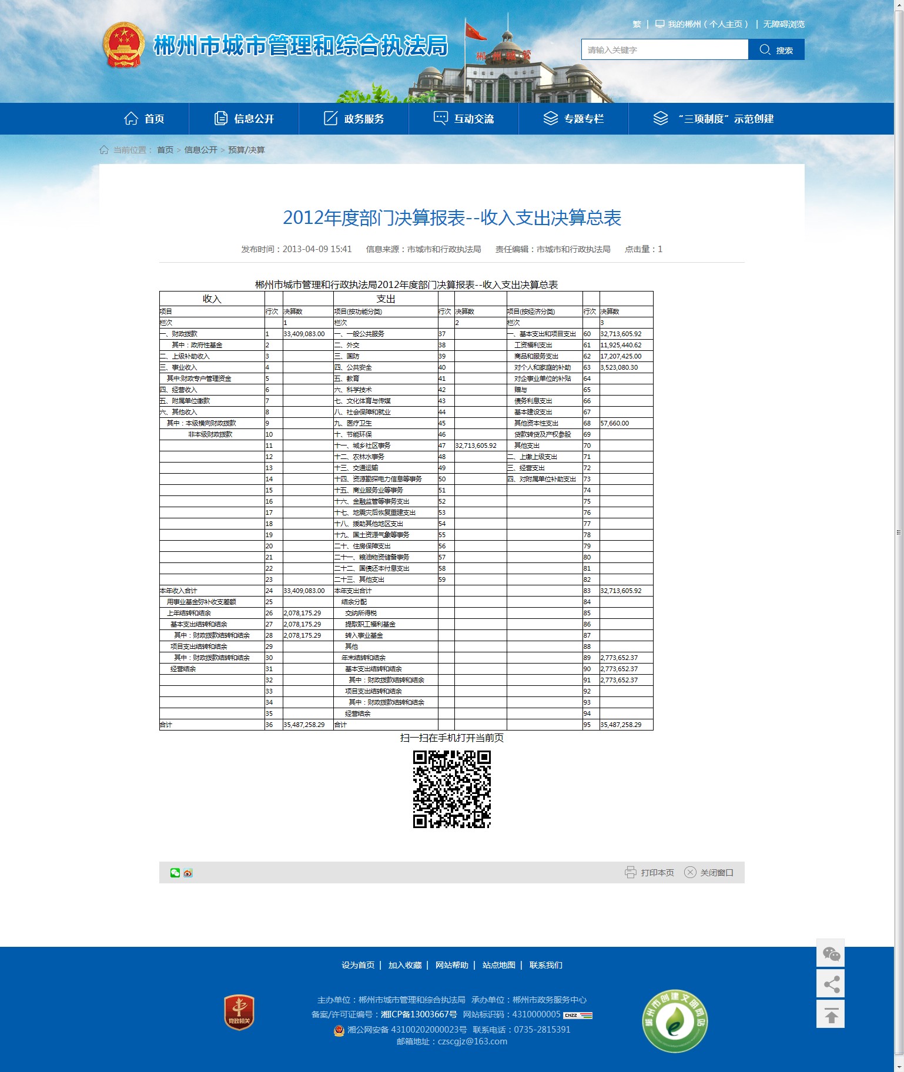Click the monitor icon beside 我的郴州

(660, 24)
